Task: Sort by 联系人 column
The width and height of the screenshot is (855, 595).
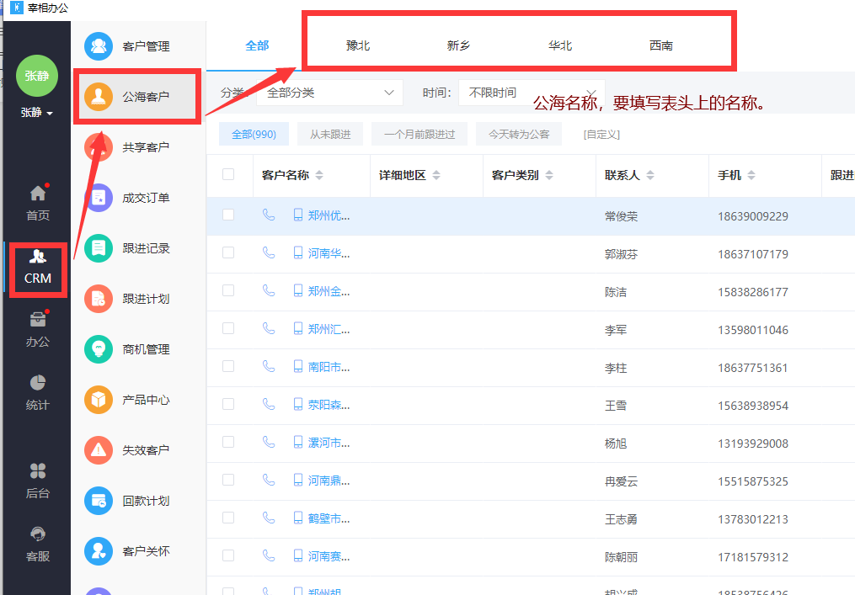Action: (x=650, y=175)
